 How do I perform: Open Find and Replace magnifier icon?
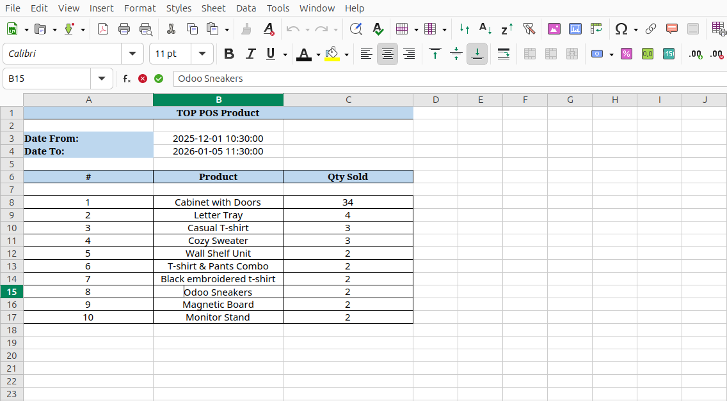pyautogui.click(x=356, y=29)
